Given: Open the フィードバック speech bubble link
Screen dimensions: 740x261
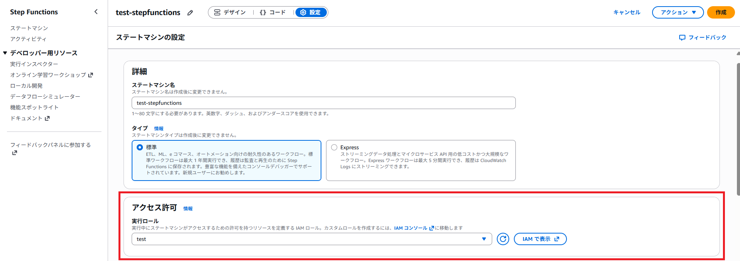Looking at the screenshot, I should pos(702,38).
